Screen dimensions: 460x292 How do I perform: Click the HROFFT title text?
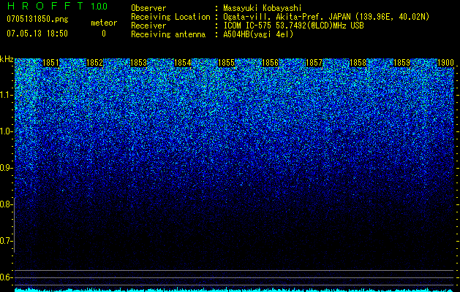45,6
